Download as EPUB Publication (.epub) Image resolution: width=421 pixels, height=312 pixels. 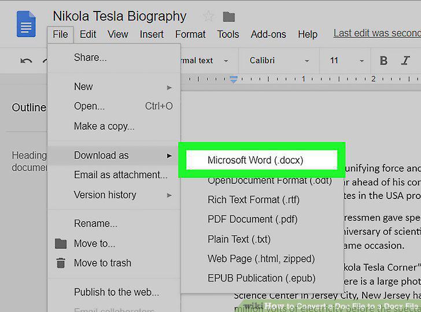point(263,278)
